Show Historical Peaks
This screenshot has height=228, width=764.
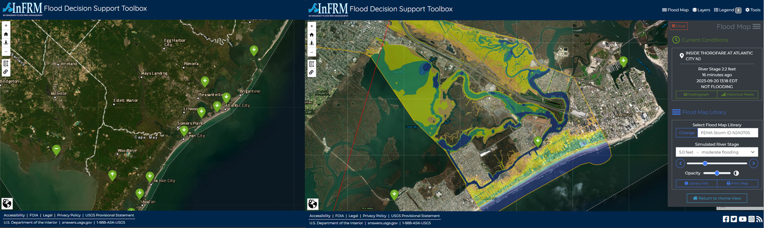point(737,94)
